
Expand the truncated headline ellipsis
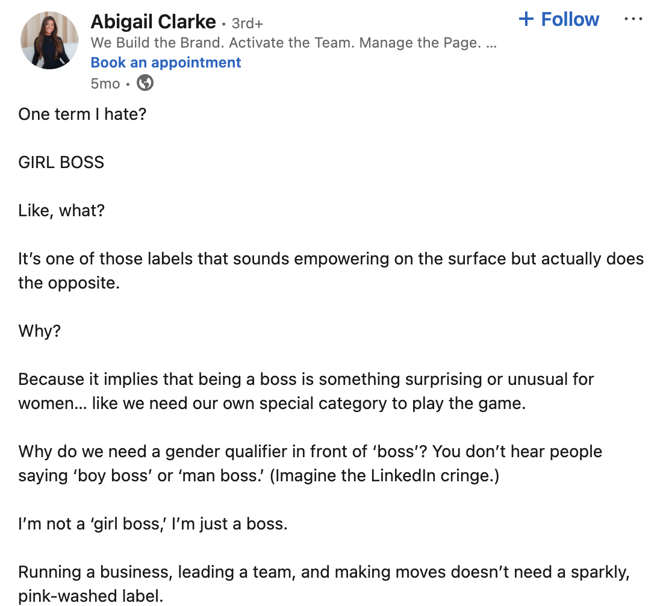coord(491,44)
